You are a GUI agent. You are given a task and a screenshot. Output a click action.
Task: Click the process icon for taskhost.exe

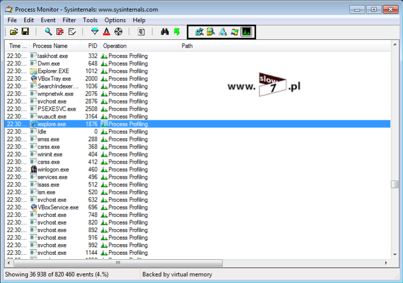[33, 56]
